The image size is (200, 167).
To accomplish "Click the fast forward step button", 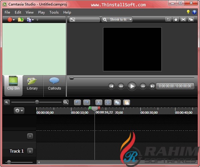I will pos(143,86).
